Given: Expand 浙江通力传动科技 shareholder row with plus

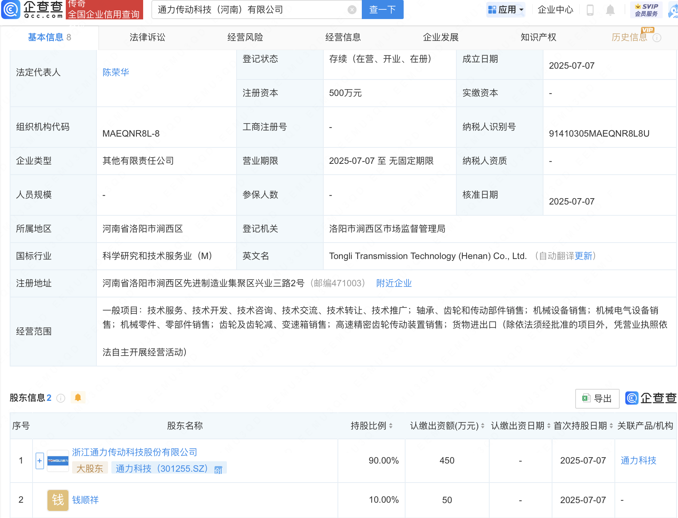Looking at the screenshot, I should tap(40, 461).
